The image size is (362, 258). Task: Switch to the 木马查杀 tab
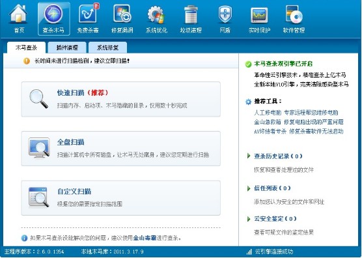coord(26,48)
